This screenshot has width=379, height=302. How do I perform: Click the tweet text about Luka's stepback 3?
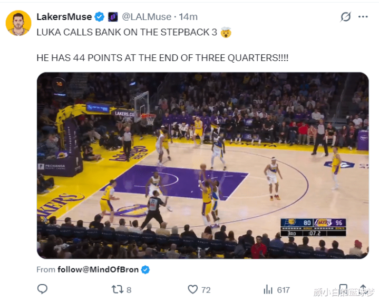pos(127,32)
